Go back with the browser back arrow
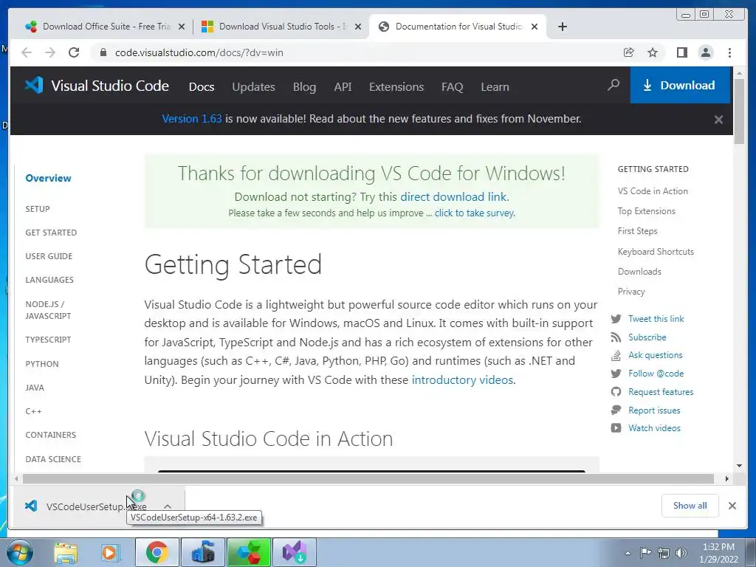Image resolution: width=756 pixels, height=567 pixels. point(27,52)
